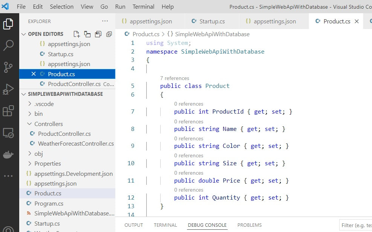Open appsettings.Development.json file
The width and height of the screenshot is (372, 232).
pyautogui.click(x=73, y=174)
